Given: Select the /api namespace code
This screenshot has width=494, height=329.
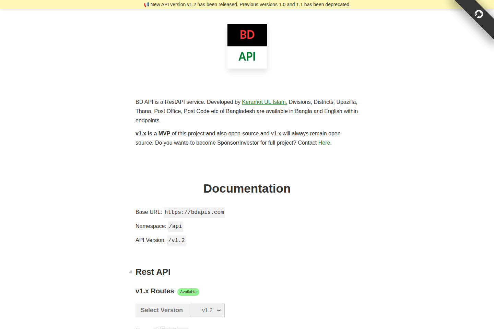Looking at the screenshot, I should (x=175, y=226).
